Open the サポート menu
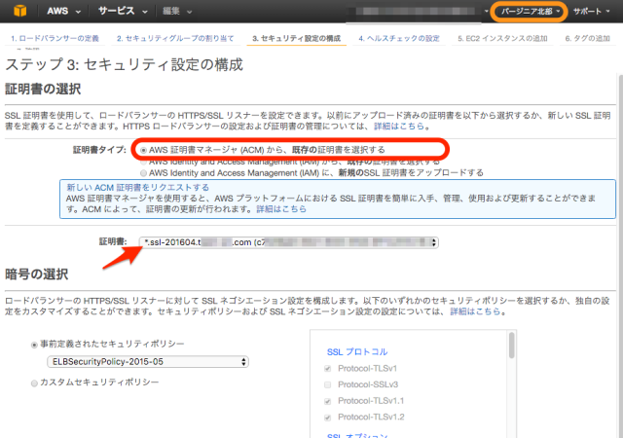 click(591, 11)
